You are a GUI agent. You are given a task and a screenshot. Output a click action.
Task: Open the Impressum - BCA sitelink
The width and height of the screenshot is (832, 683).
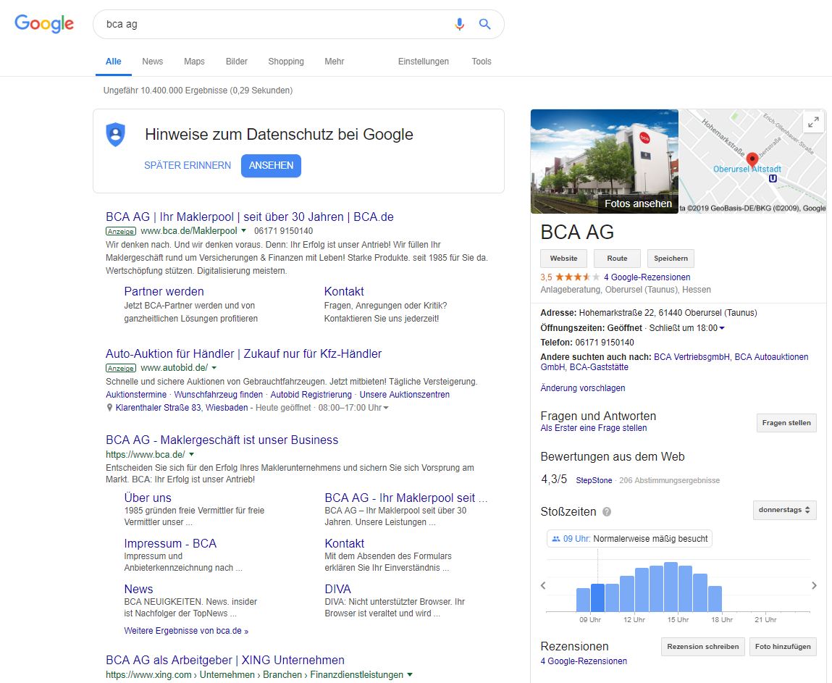click(170, 543)
